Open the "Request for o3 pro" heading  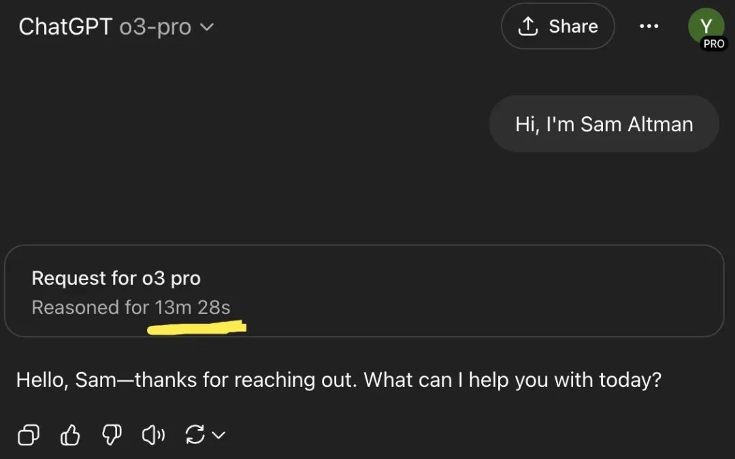(116, 278)
